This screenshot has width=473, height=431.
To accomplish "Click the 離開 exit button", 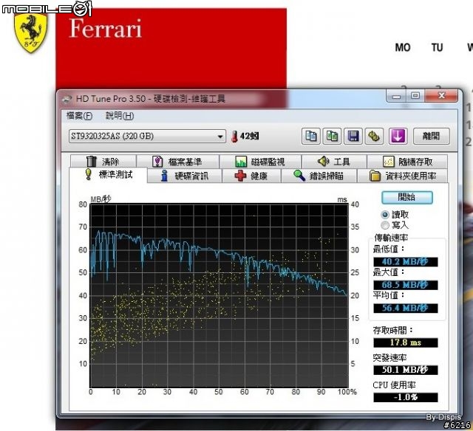I will (432, 136).
